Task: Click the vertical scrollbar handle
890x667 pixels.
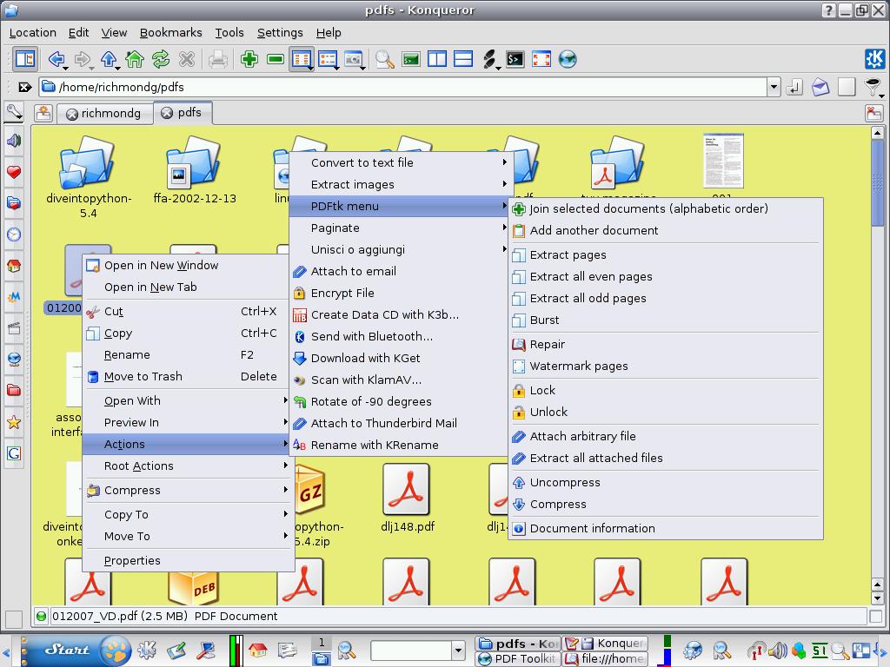Action: [x=878, y=183]
